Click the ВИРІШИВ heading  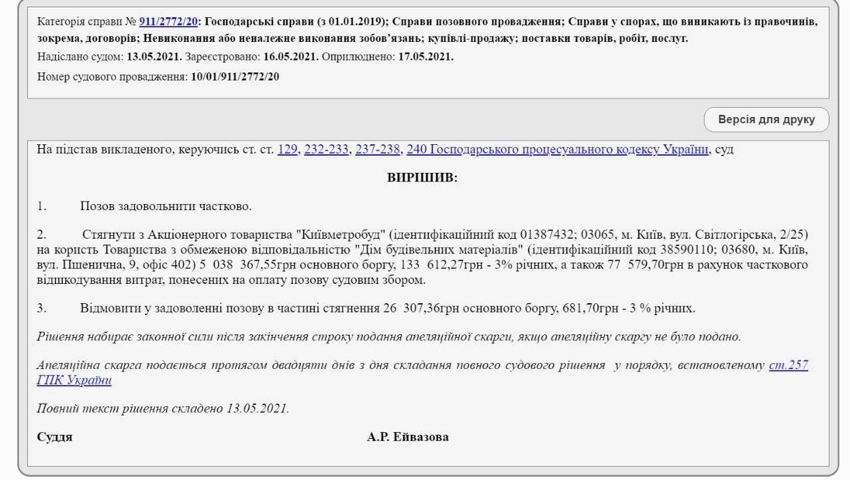pos(422,178)
